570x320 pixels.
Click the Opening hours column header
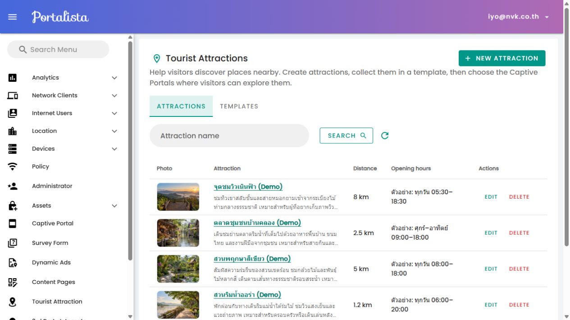[411, 169]
